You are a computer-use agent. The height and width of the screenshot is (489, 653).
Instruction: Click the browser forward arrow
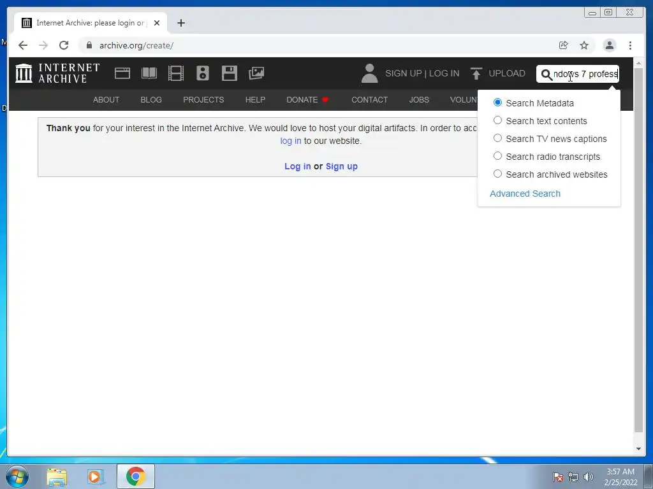[43, 45]
